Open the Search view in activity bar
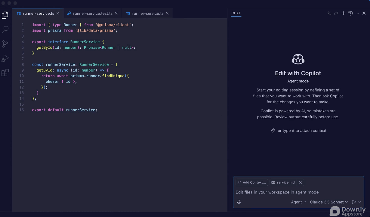370x217 pixels. point(5,29)
